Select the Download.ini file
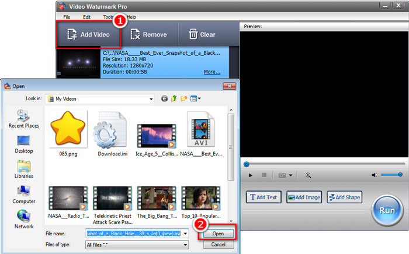Screen dimensions: 409x254 (112, 133)
